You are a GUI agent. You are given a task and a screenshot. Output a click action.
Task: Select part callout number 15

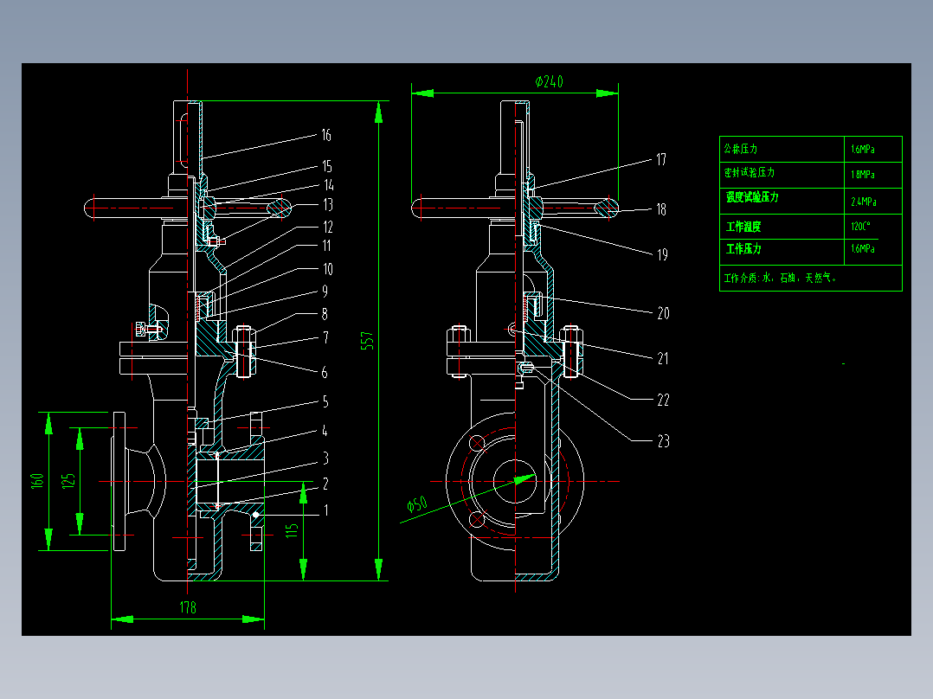(x=326, y=166)
